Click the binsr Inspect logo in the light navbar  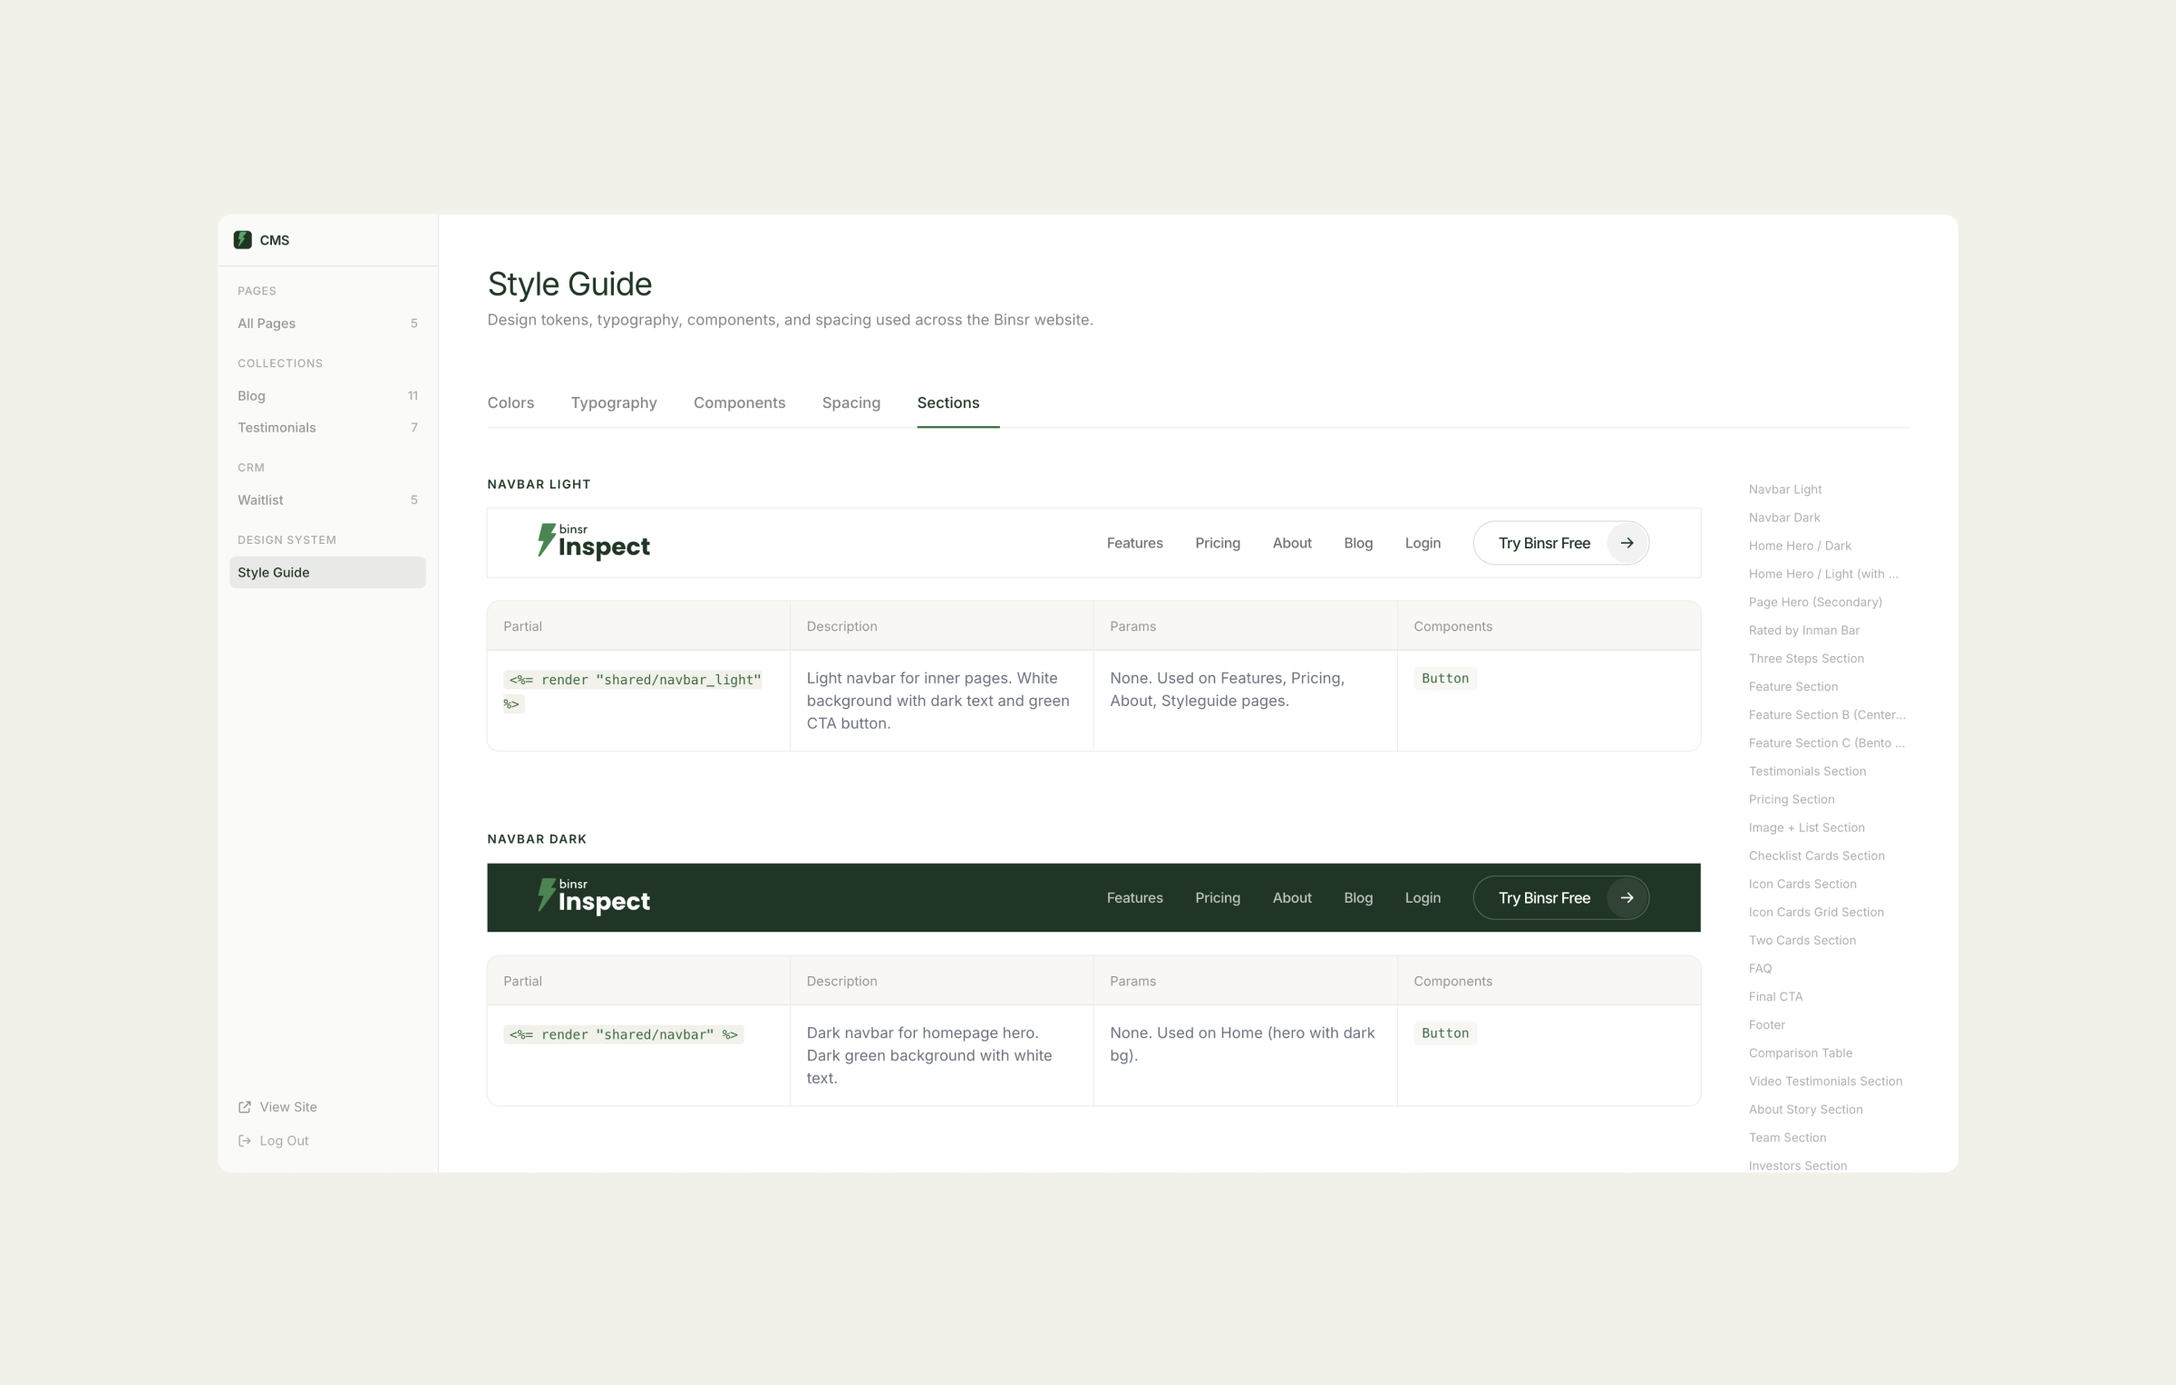[594, 542]
